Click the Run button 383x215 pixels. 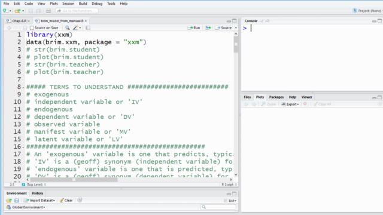tap(194, 28)
